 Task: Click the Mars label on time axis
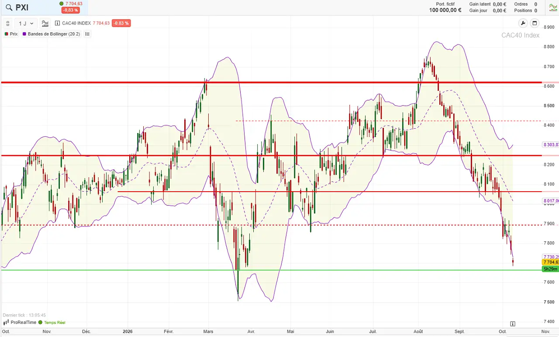[208, 332]
